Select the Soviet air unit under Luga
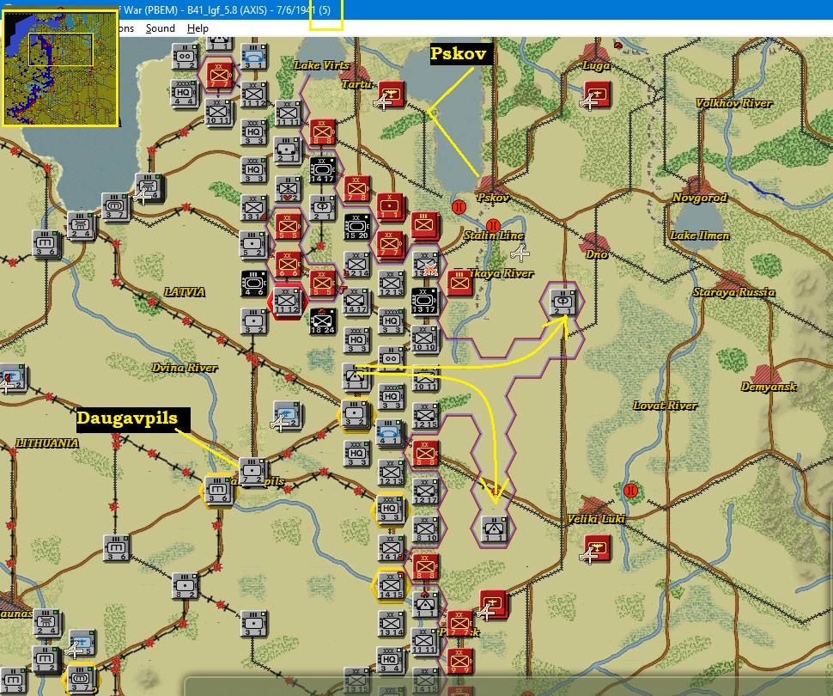 pyautogui.click(x=597, y=95)
